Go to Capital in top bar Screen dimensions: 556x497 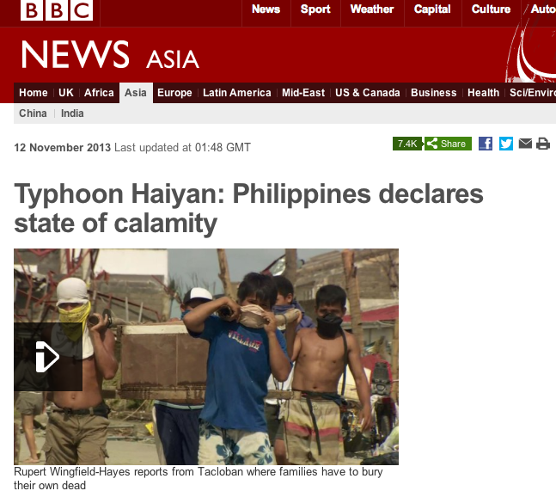click(x=432, y=9)
